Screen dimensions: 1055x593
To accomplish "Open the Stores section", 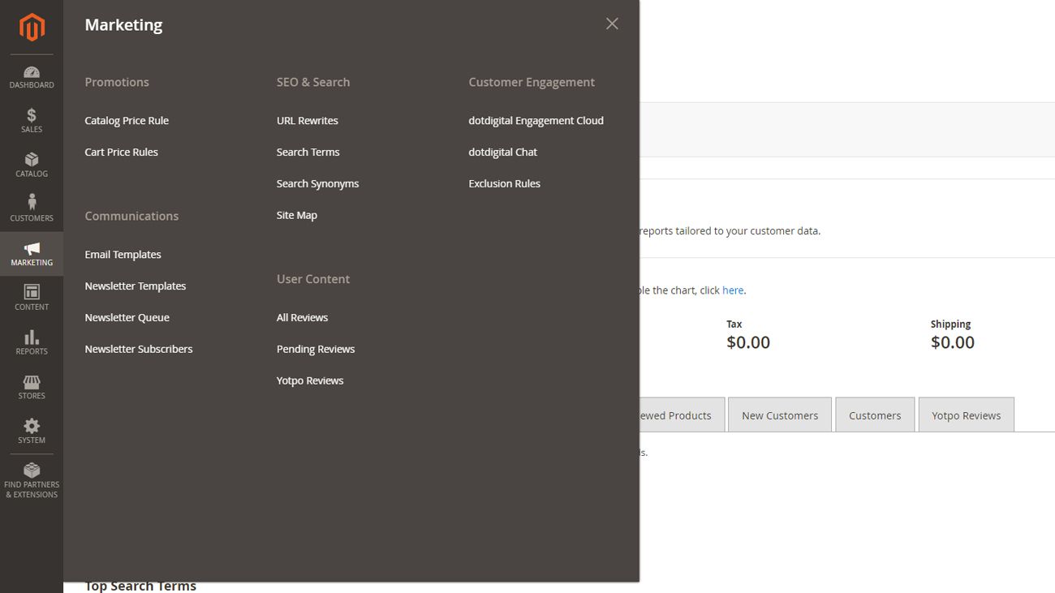I will [x=32, y=387].
